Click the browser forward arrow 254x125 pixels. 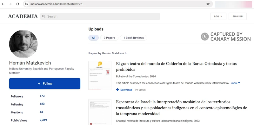[x=10, y=4]
